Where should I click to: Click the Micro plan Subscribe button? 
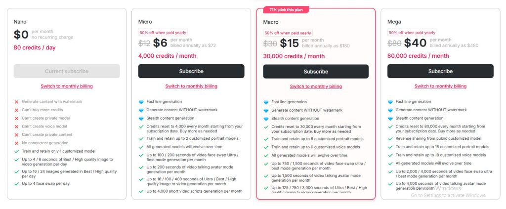[x=191, y=71]
